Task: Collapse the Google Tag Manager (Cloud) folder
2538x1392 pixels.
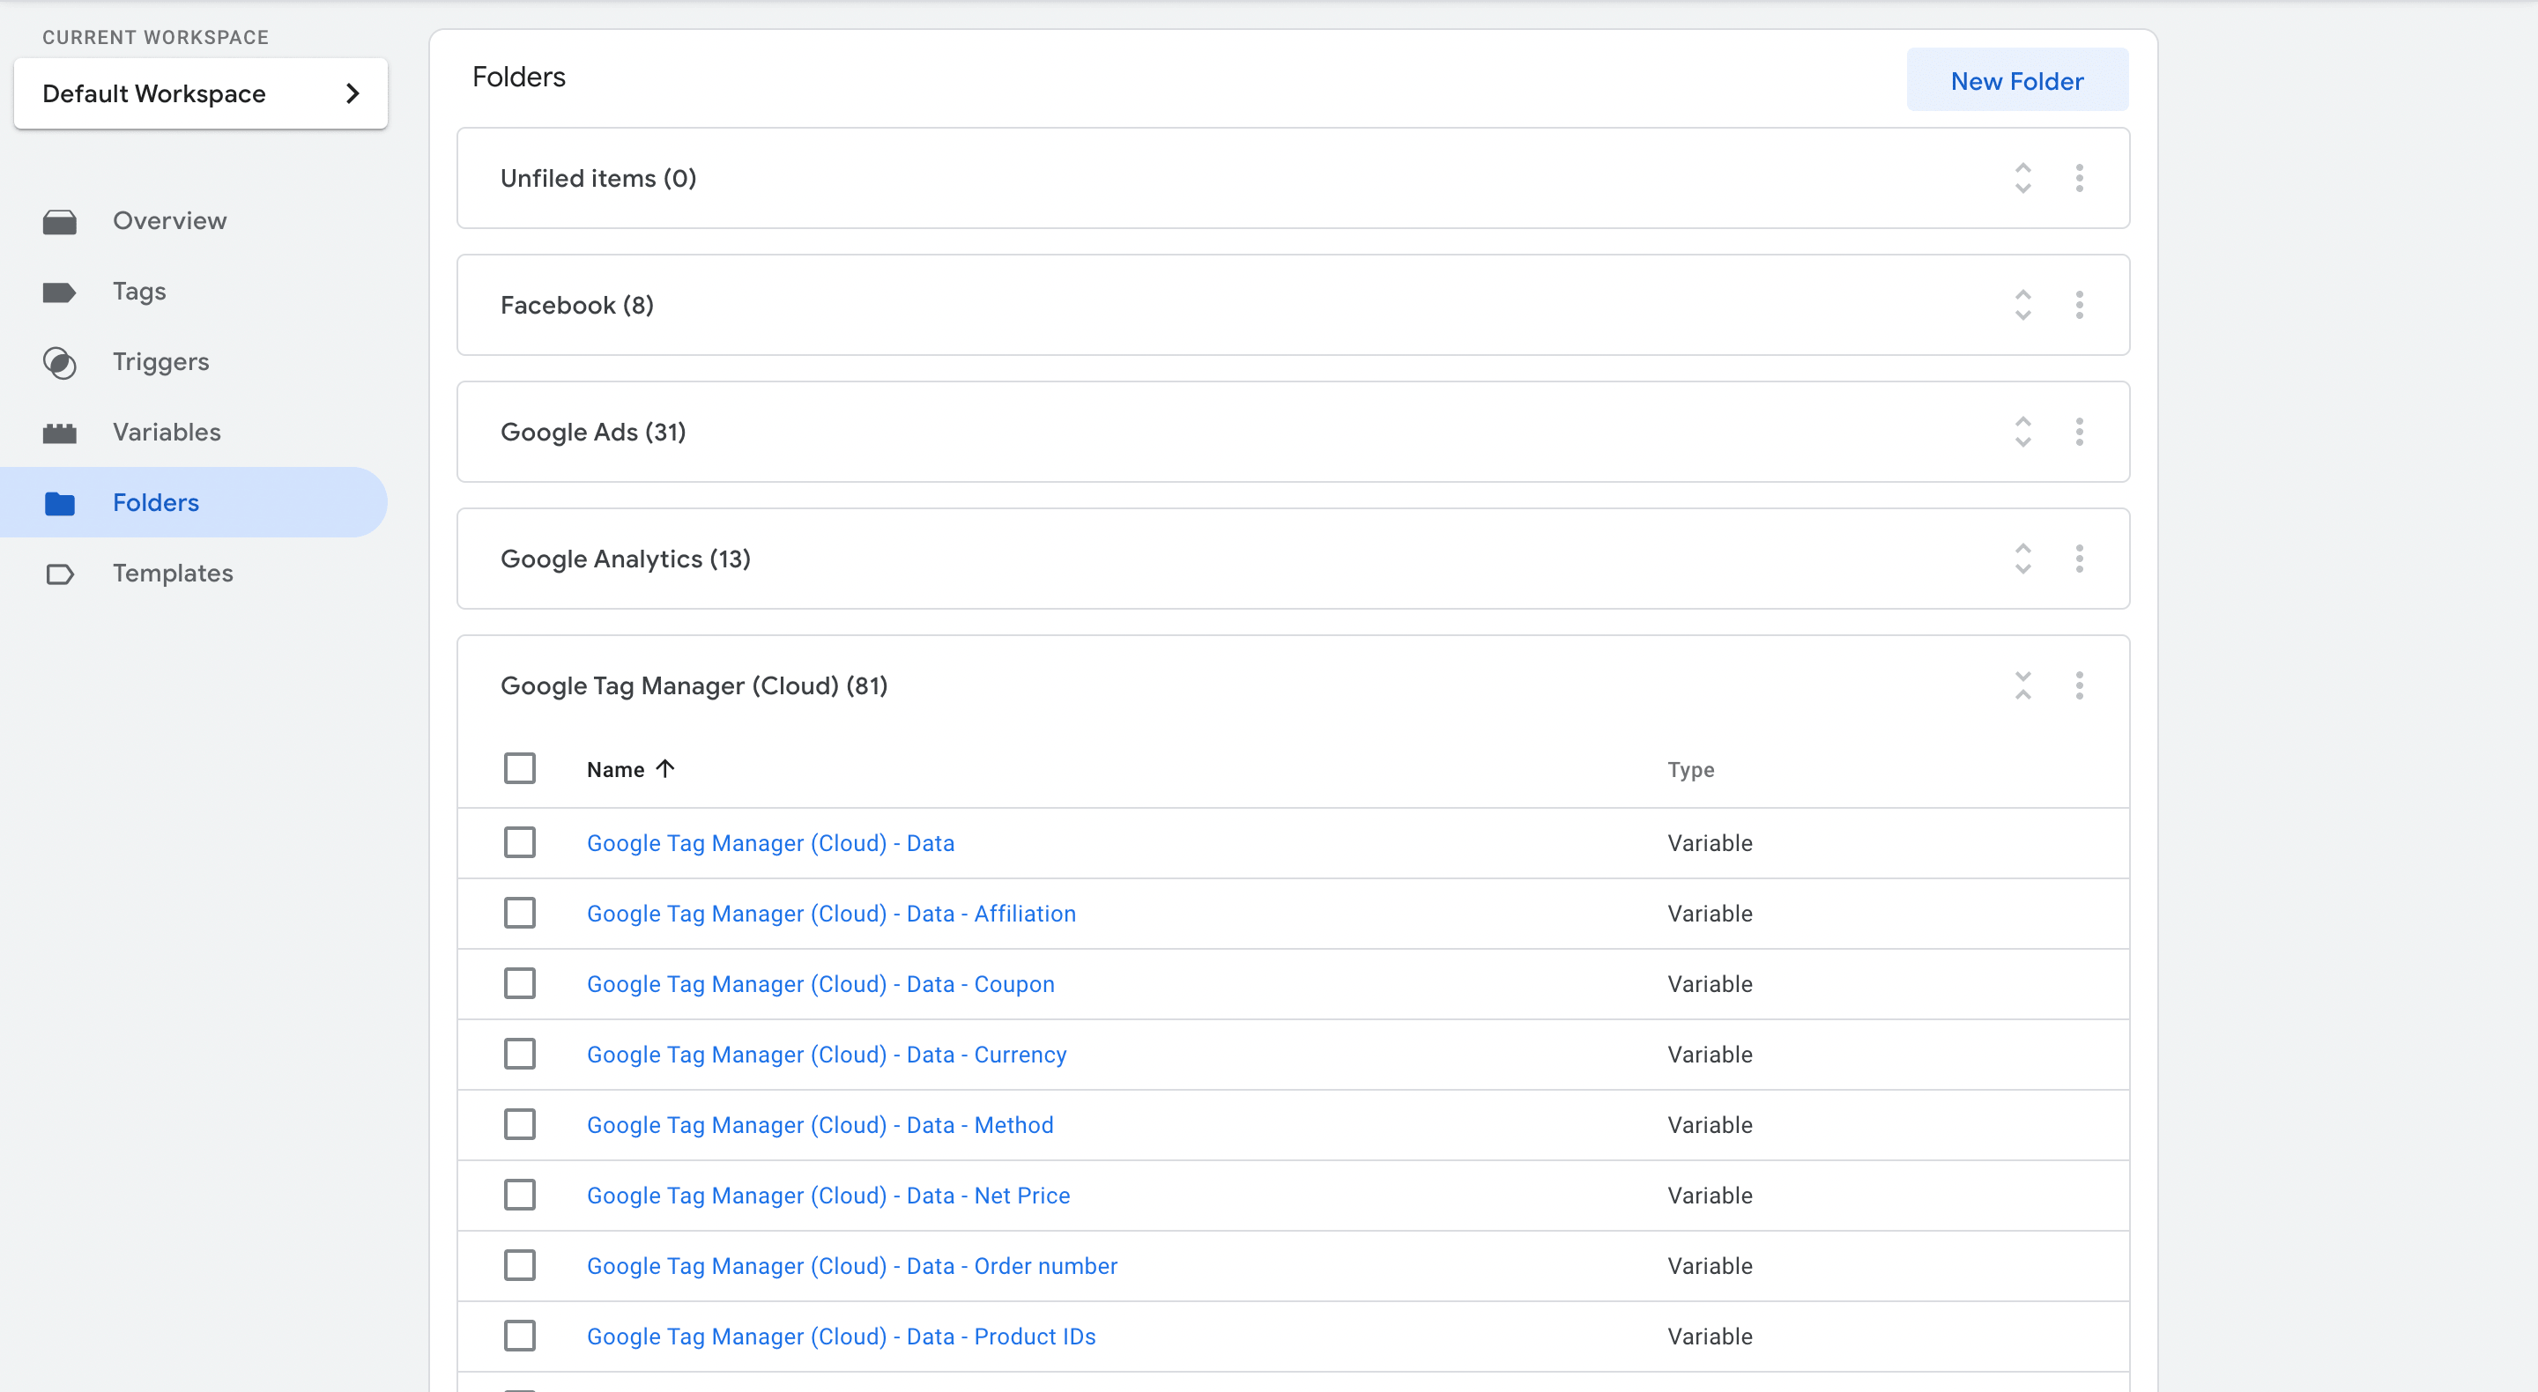Action: click(x=2022, y=685)
